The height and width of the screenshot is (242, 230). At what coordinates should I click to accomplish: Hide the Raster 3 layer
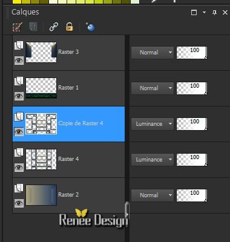(19, 60)
